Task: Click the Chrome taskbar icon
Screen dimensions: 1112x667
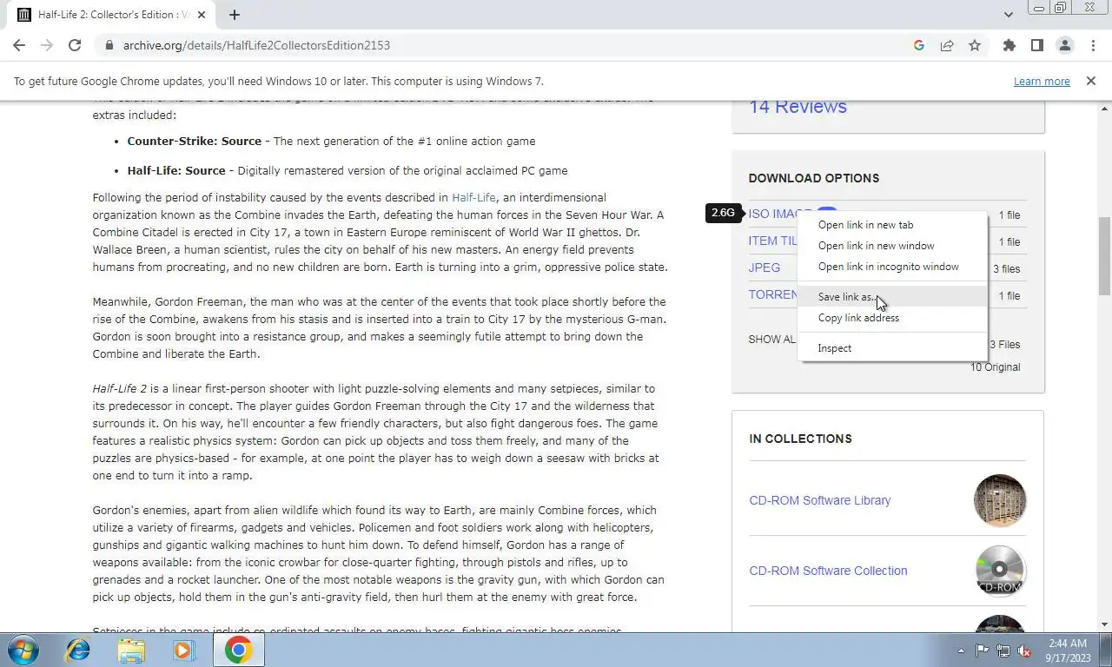Action: (x=238, y=650)
